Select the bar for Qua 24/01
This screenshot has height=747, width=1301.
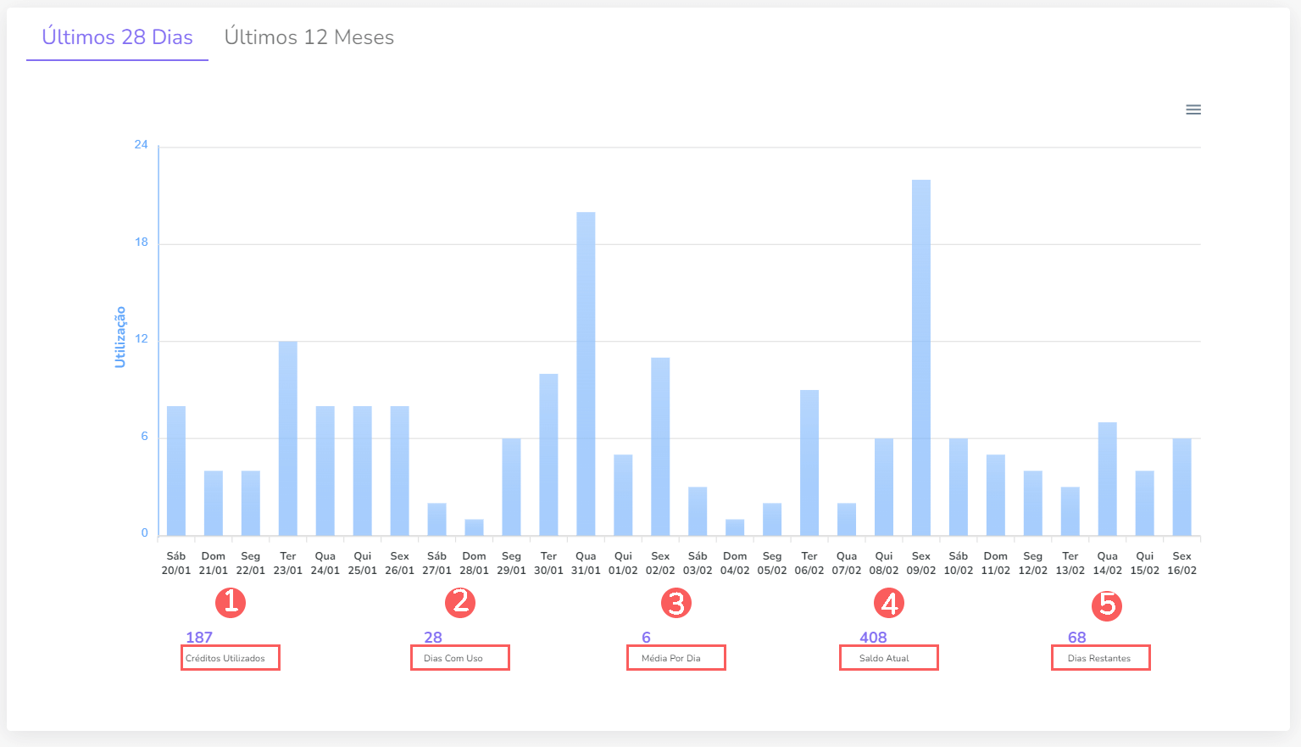pos(325,471)
